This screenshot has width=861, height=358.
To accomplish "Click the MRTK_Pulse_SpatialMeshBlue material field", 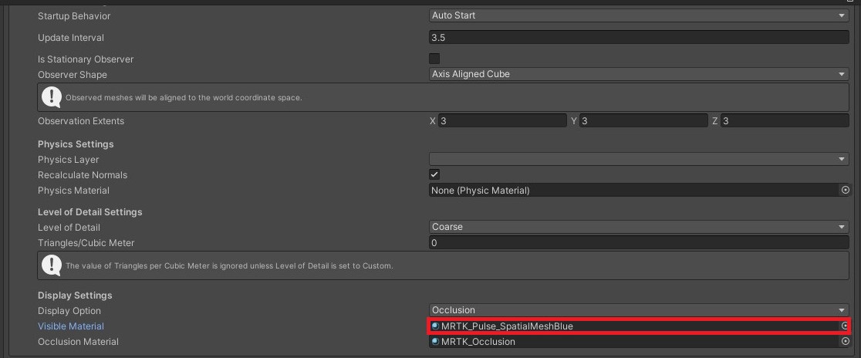I will click(x=634, y=326).
